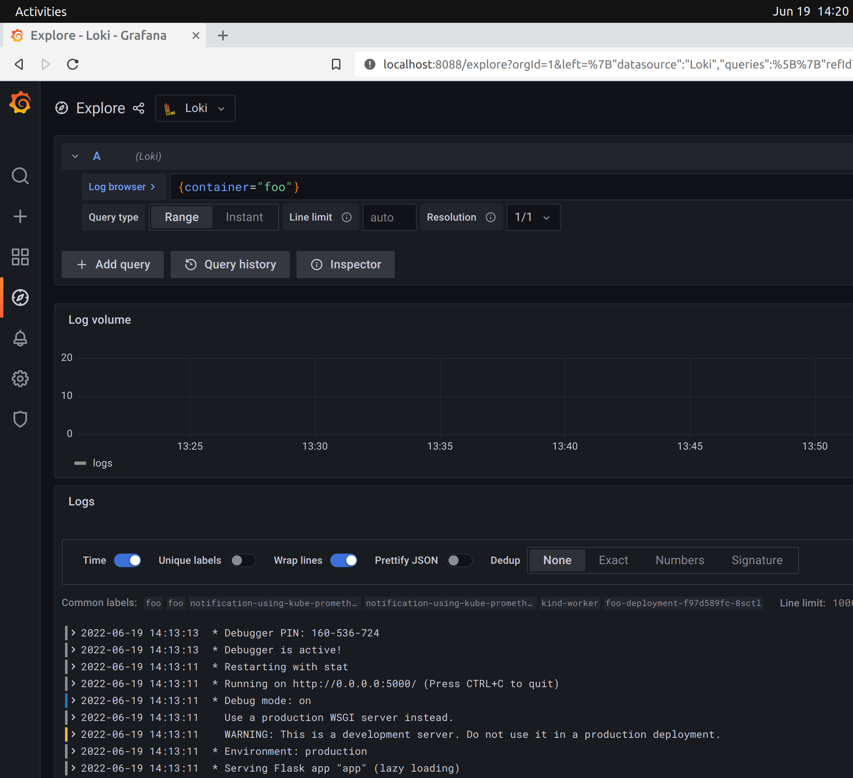Bookmark this page with bookmark icon

coord(336,64)
